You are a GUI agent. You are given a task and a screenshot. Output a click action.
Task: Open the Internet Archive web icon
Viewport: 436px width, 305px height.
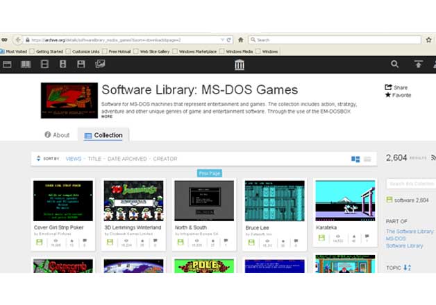pyautogui.click(x=7, y=64)
